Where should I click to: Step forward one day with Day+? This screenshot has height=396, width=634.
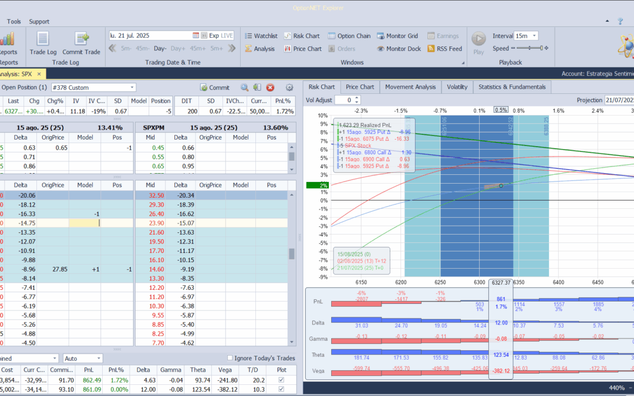click(178, 49)
